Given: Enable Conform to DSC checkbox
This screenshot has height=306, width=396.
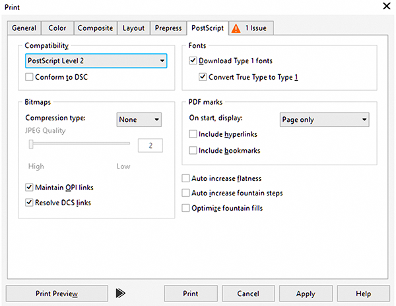Looking at the screenshot, I should click(x=29, y=77).
